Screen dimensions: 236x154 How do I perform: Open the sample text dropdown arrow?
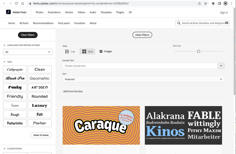(221, 66)
